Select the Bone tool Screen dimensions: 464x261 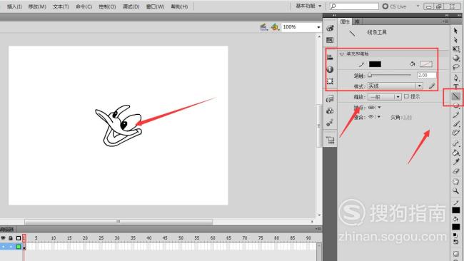click(x=455, y=143)
